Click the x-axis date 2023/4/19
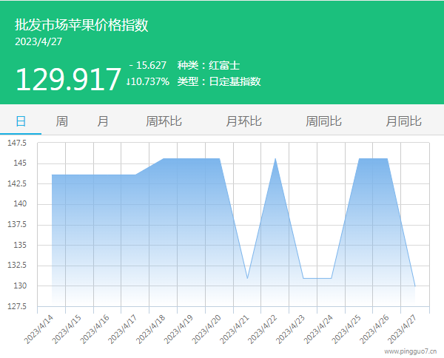 tap(178, 330)
